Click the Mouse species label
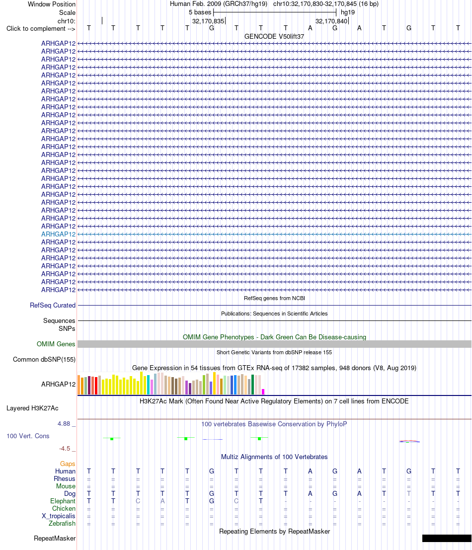Screen dimensions: 472x550 pos(66,486)
